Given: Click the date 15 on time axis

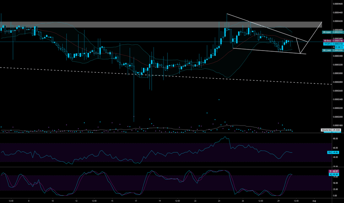Looking at the screenshot, I should point(112,201).
